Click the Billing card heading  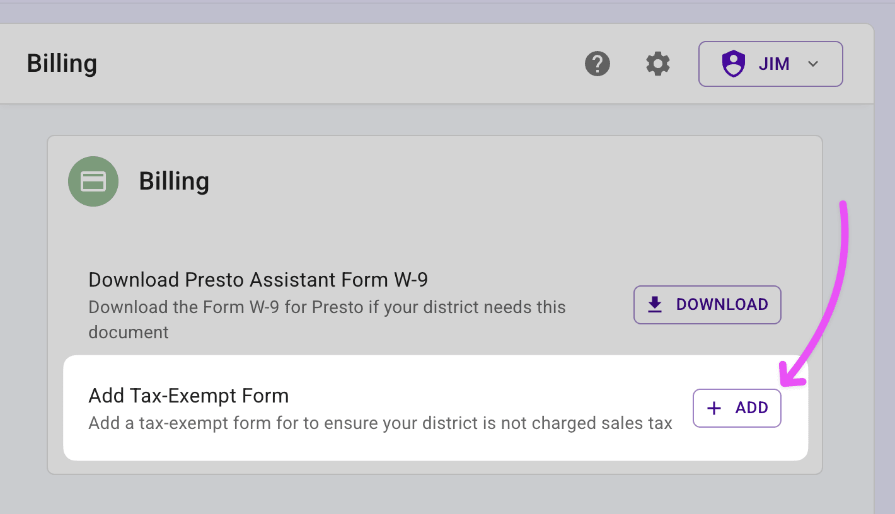point(174,181)
